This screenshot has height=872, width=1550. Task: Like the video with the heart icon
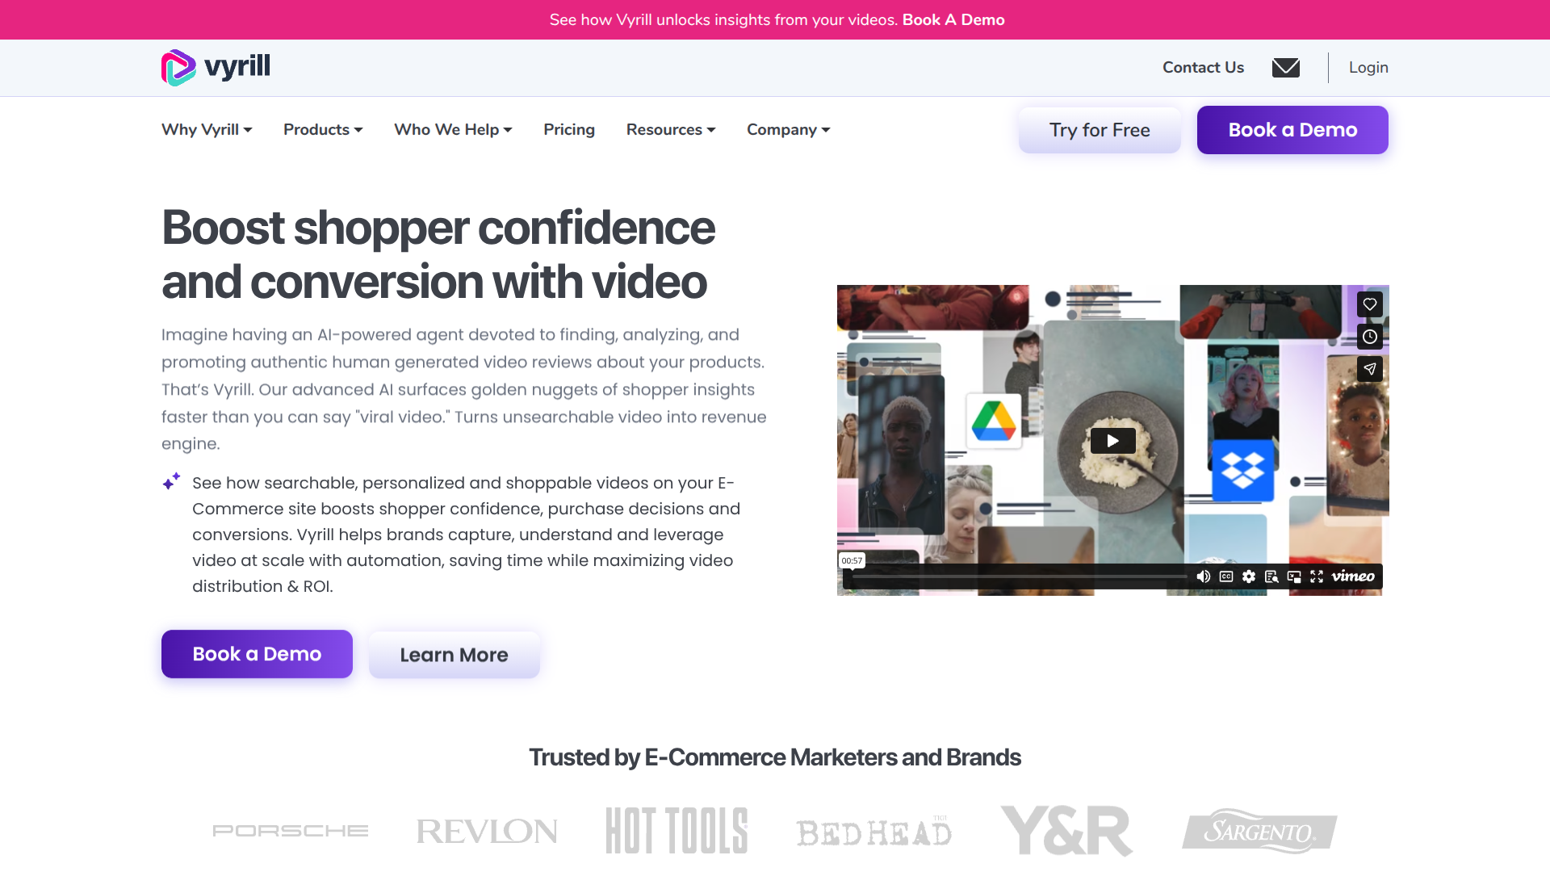1369,304
